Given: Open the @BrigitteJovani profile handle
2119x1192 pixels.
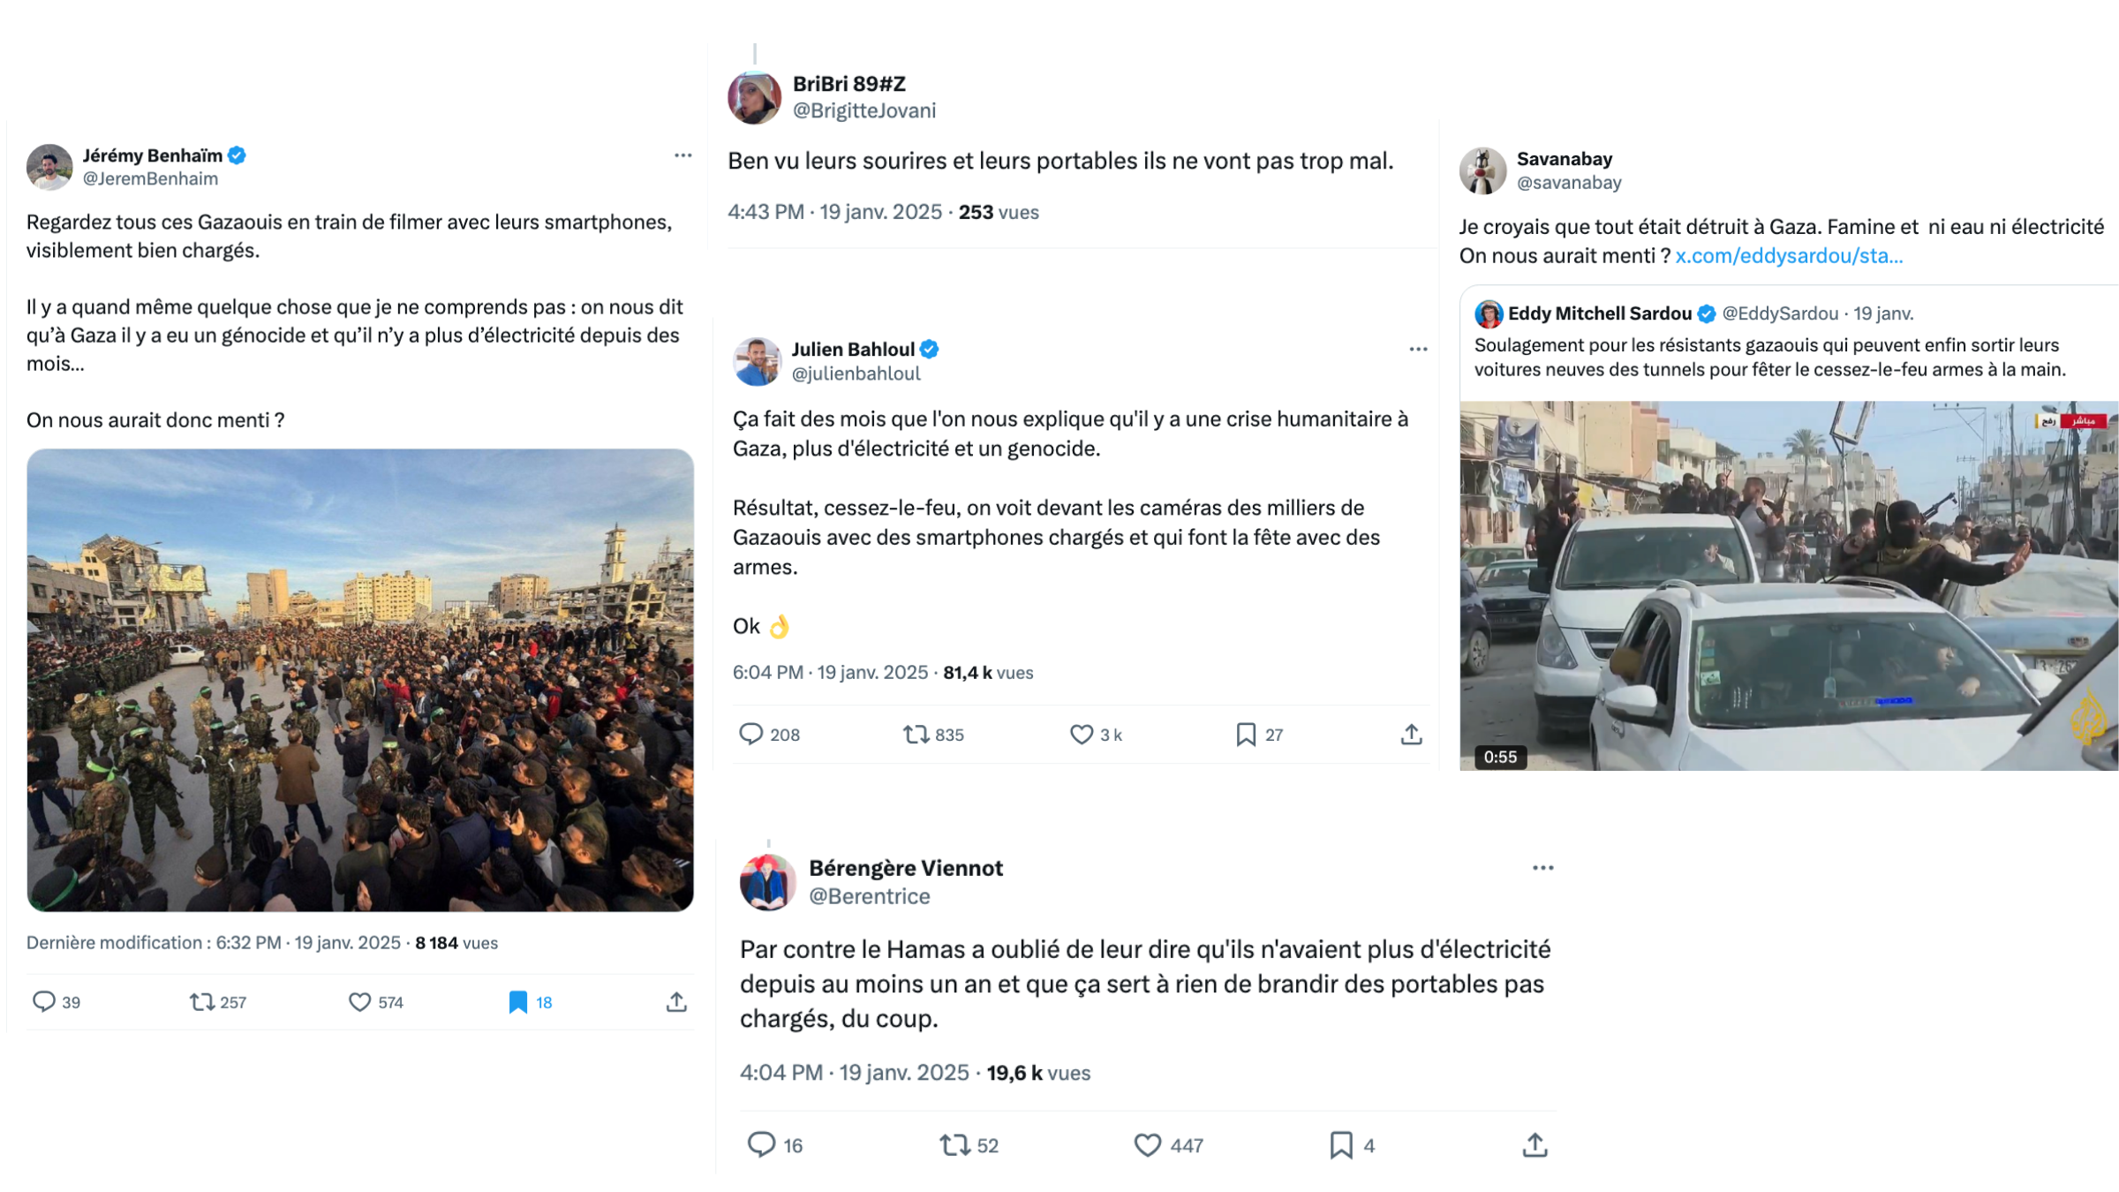Looking at the screenshot, I should click(863, 111).
